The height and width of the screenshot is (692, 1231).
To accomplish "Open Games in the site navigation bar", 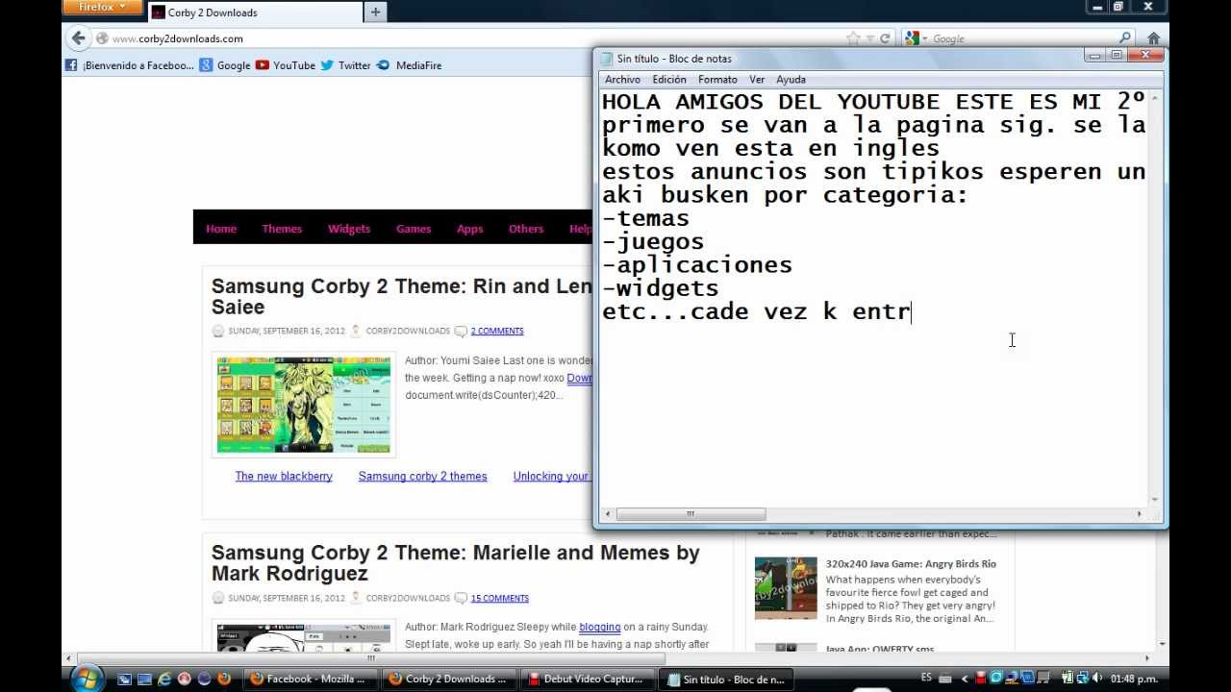I will pyautogui.click(x=414, y=229).
